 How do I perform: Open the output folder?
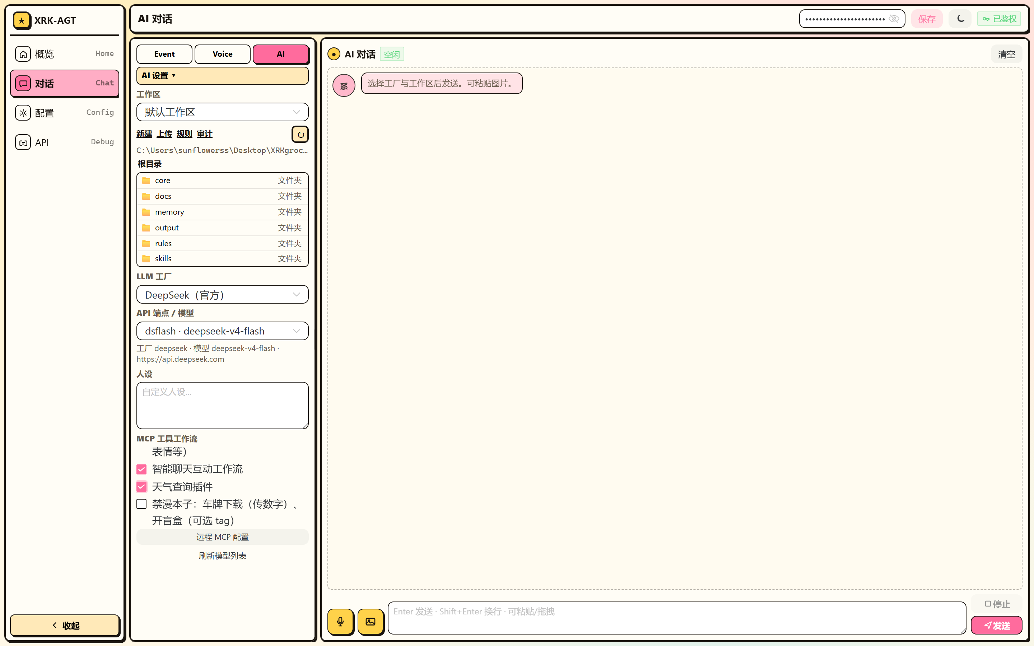222,228
